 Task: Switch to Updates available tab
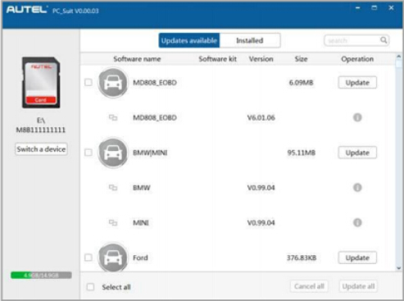tap(189, 40)
